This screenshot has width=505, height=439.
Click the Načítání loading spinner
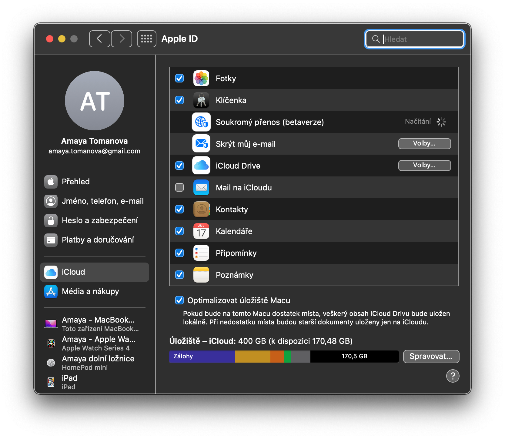click(x=441, y=122)
